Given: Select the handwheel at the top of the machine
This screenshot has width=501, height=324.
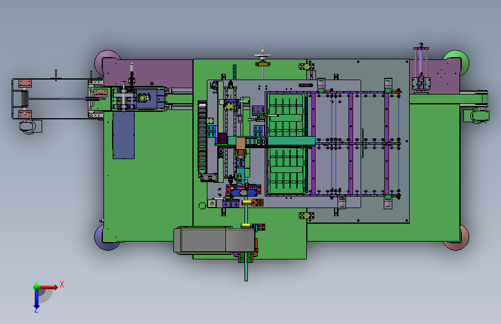Looking at the screenshot, I should (263, 56).
